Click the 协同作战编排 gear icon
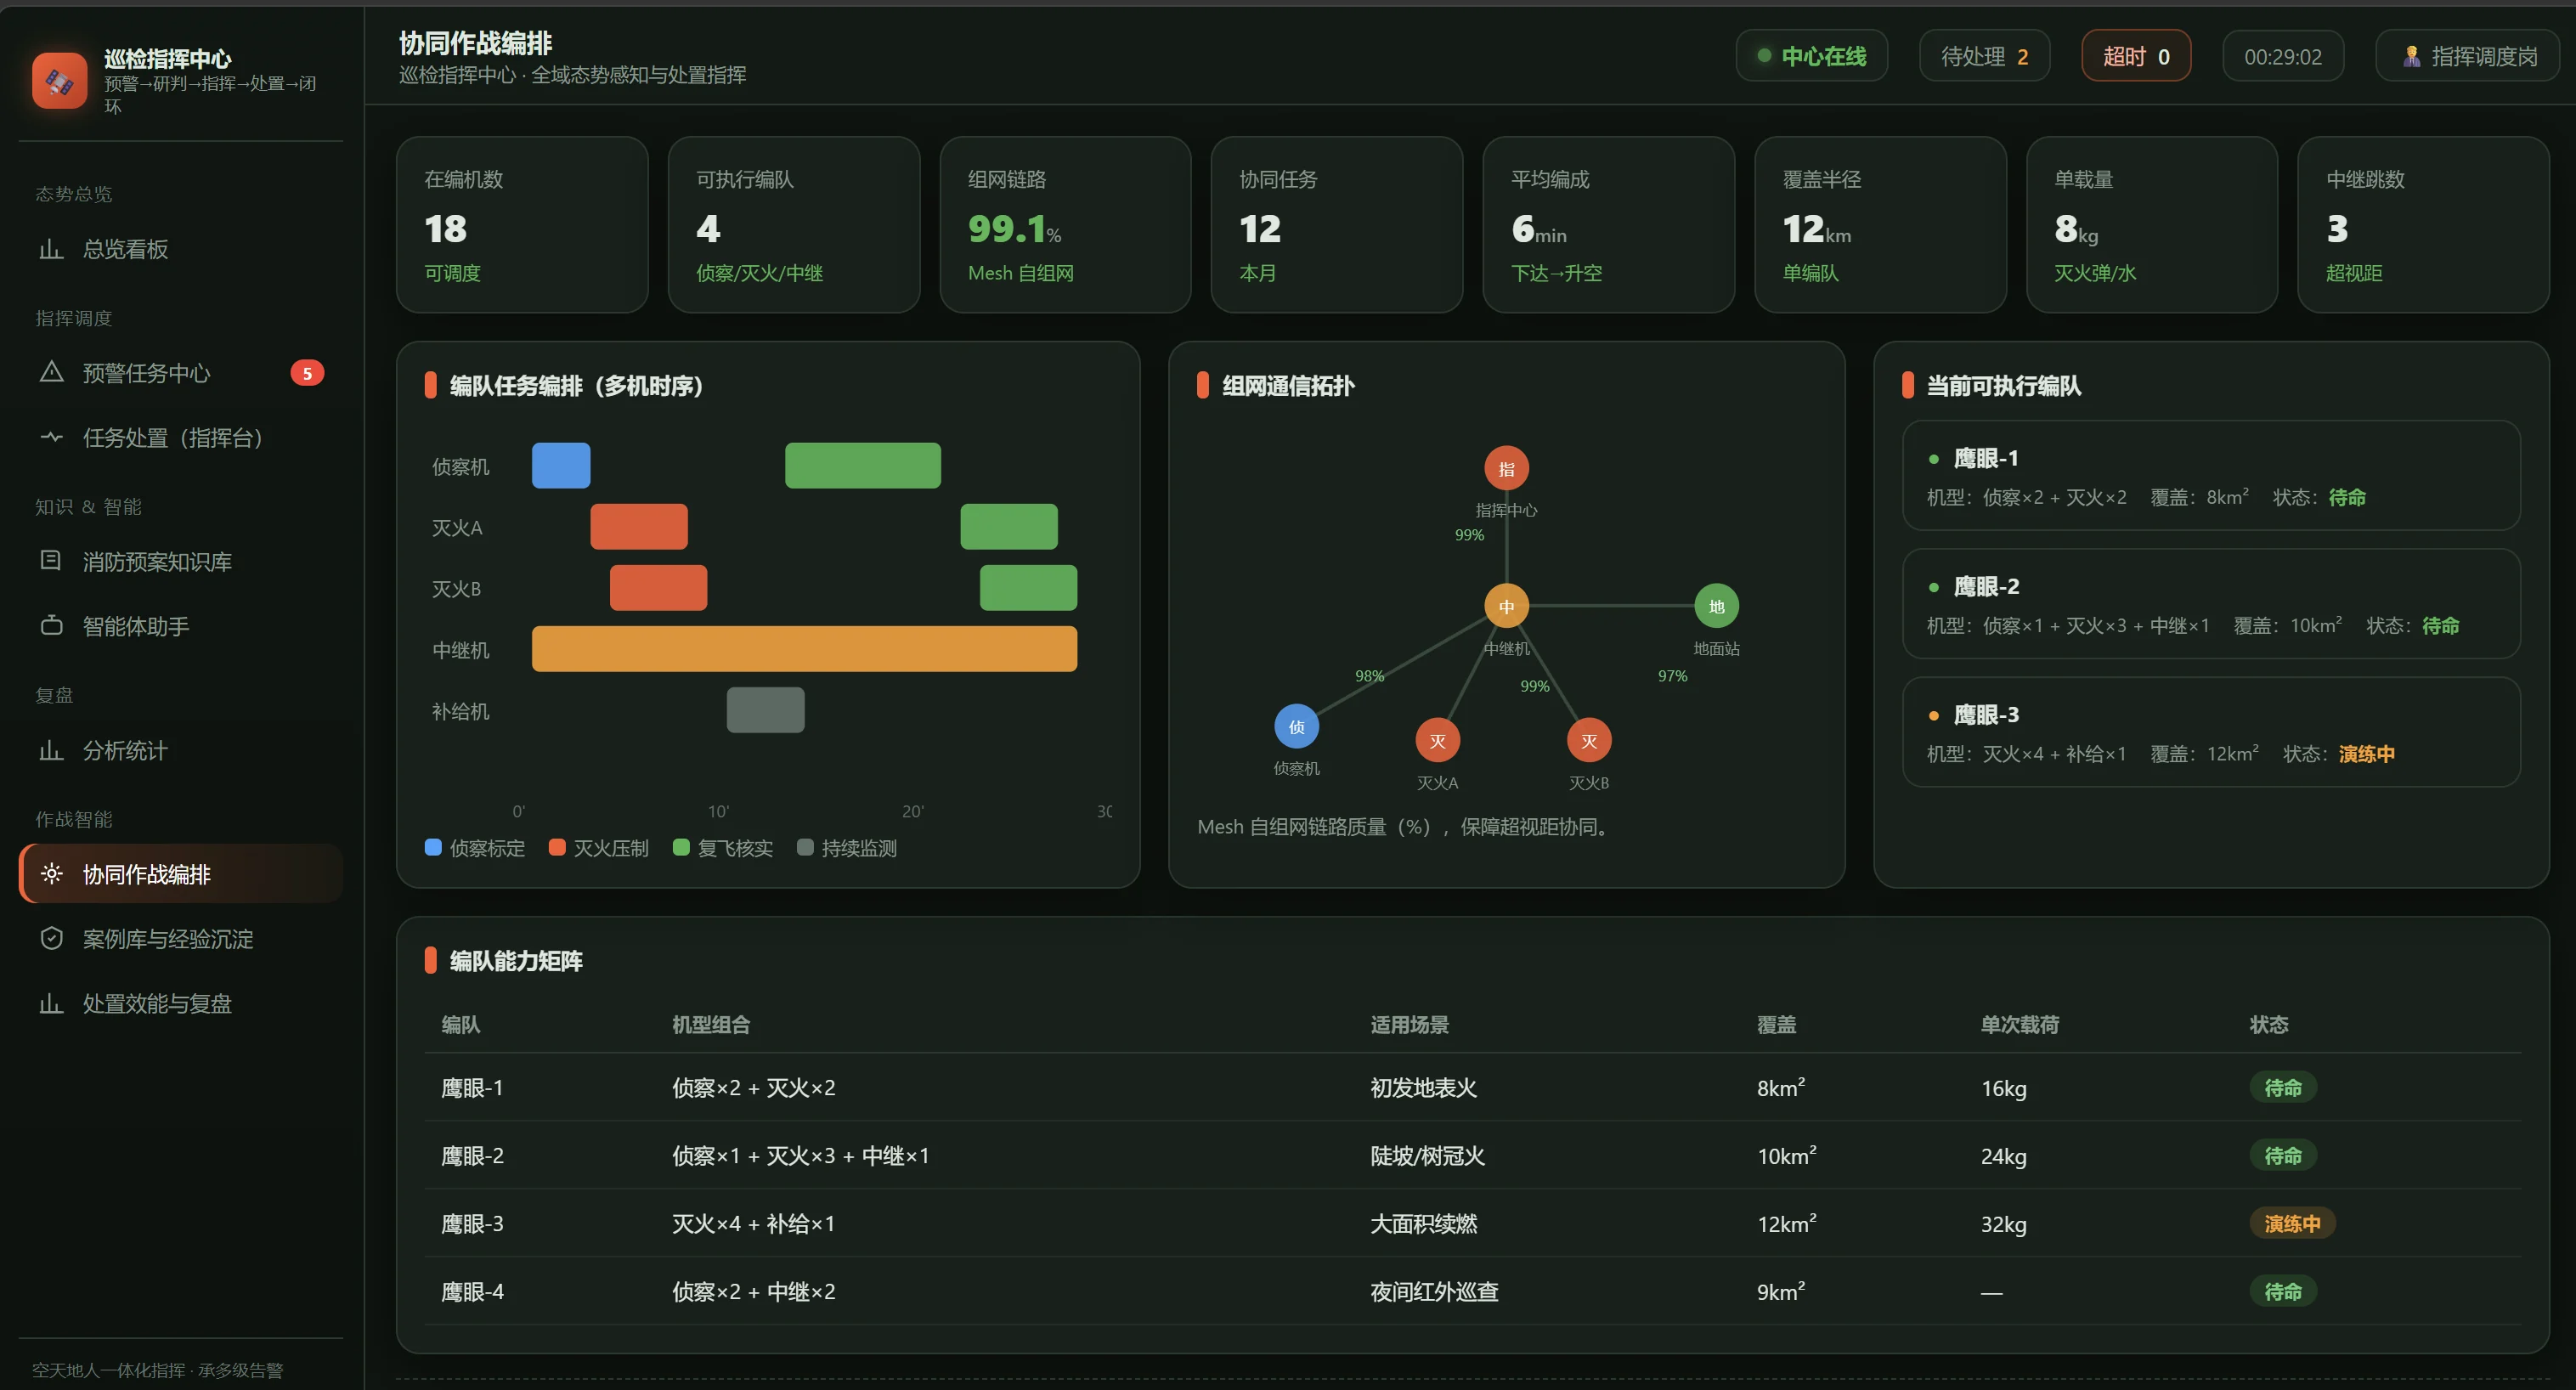 tap(51, 874)
